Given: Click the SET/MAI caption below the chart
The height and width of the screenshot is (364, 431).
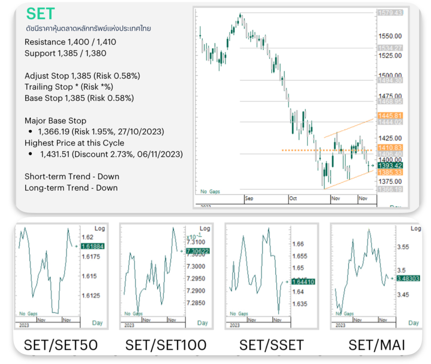Looking at the screenshot, I should [376, 345].
